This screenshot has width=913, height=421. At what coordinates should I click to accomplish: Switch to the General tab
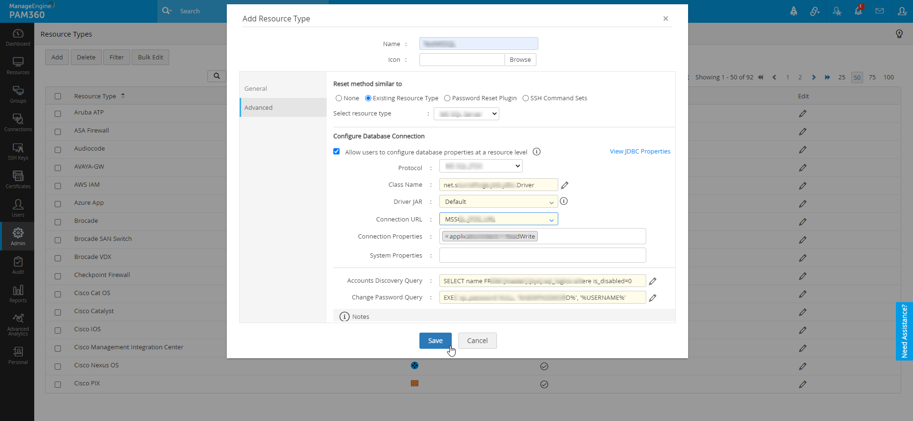(256, 89)
